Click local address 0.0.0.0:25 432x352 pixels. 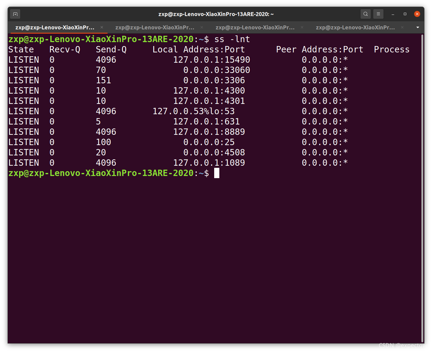click(209, 142)
